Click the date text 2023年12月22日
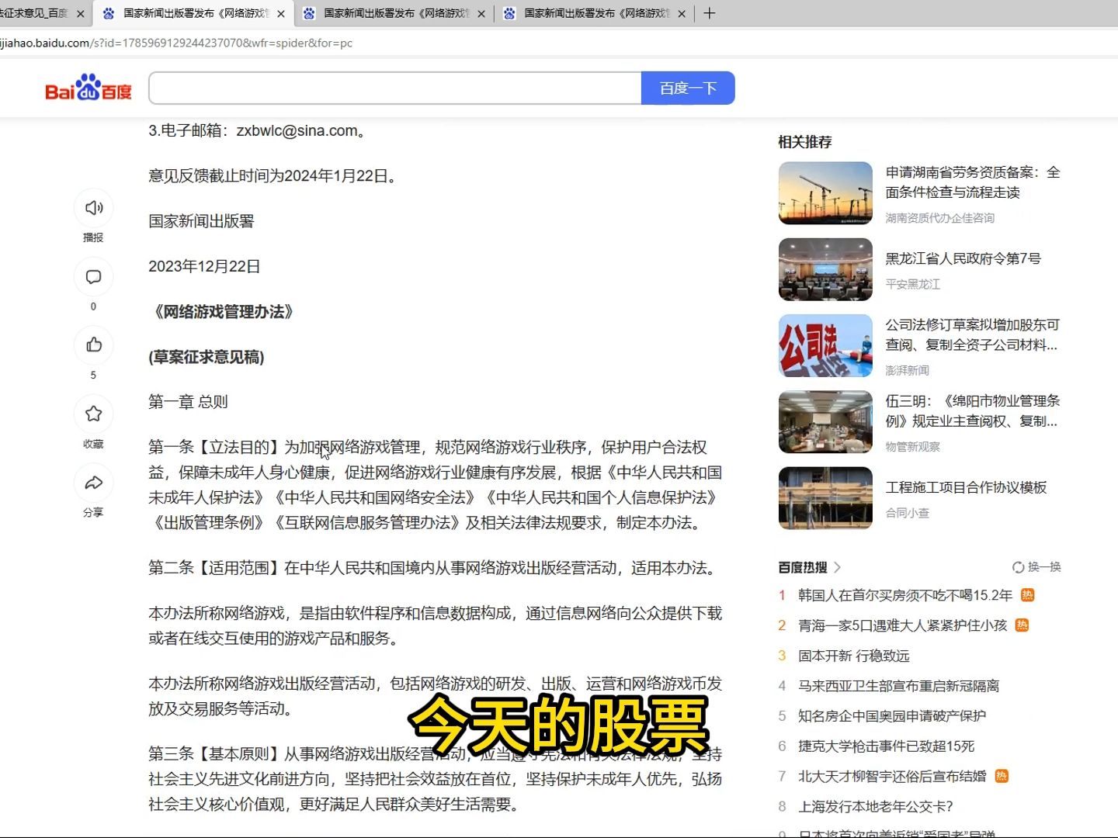1118x838 pixels. [x=205, y=266]
